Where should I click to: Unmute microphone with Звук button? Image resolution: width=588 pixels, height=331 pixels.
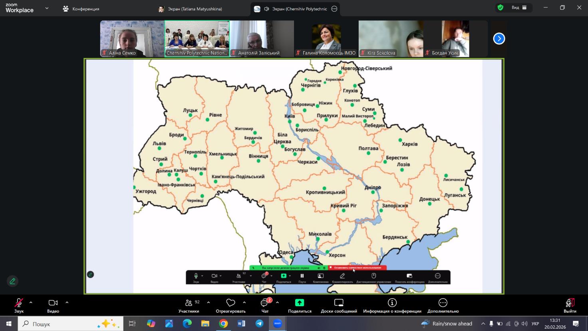pos(19,305)
